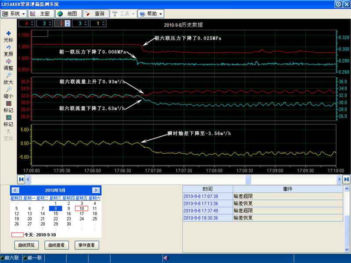Click the red 标记 marker icon
Viewport: 351px width, 263px height.
[x=8, y=103]
